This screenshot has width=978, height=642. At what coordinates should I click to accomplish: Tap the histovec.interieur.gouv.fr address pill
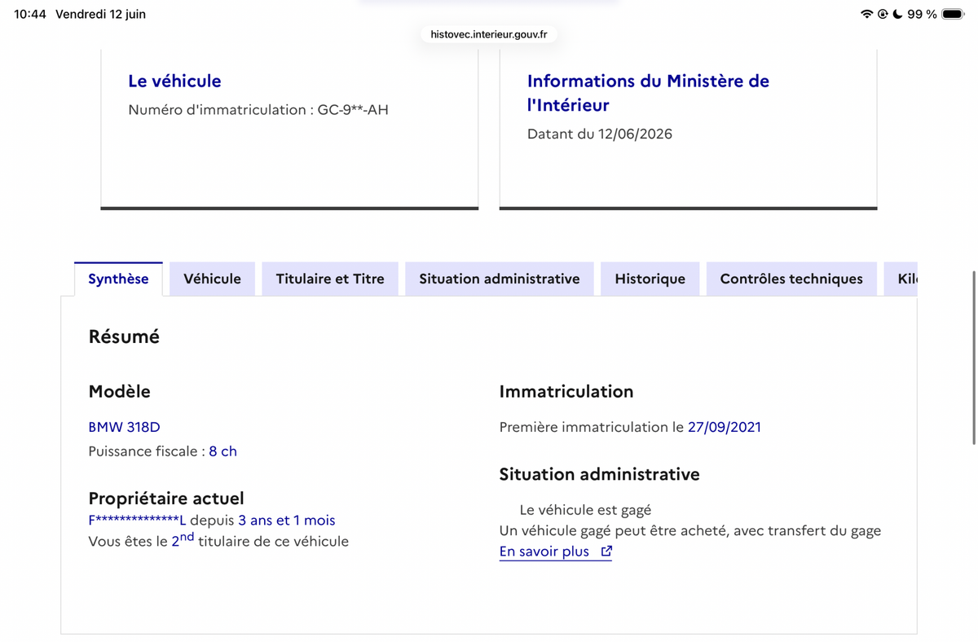coord(489,34)
